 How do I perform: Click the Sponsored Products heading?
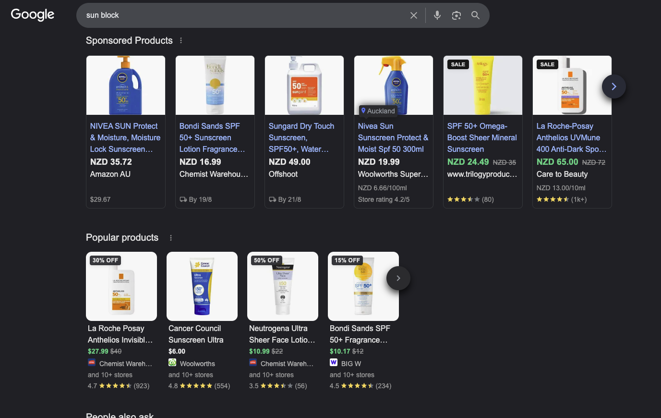(129, 40)
